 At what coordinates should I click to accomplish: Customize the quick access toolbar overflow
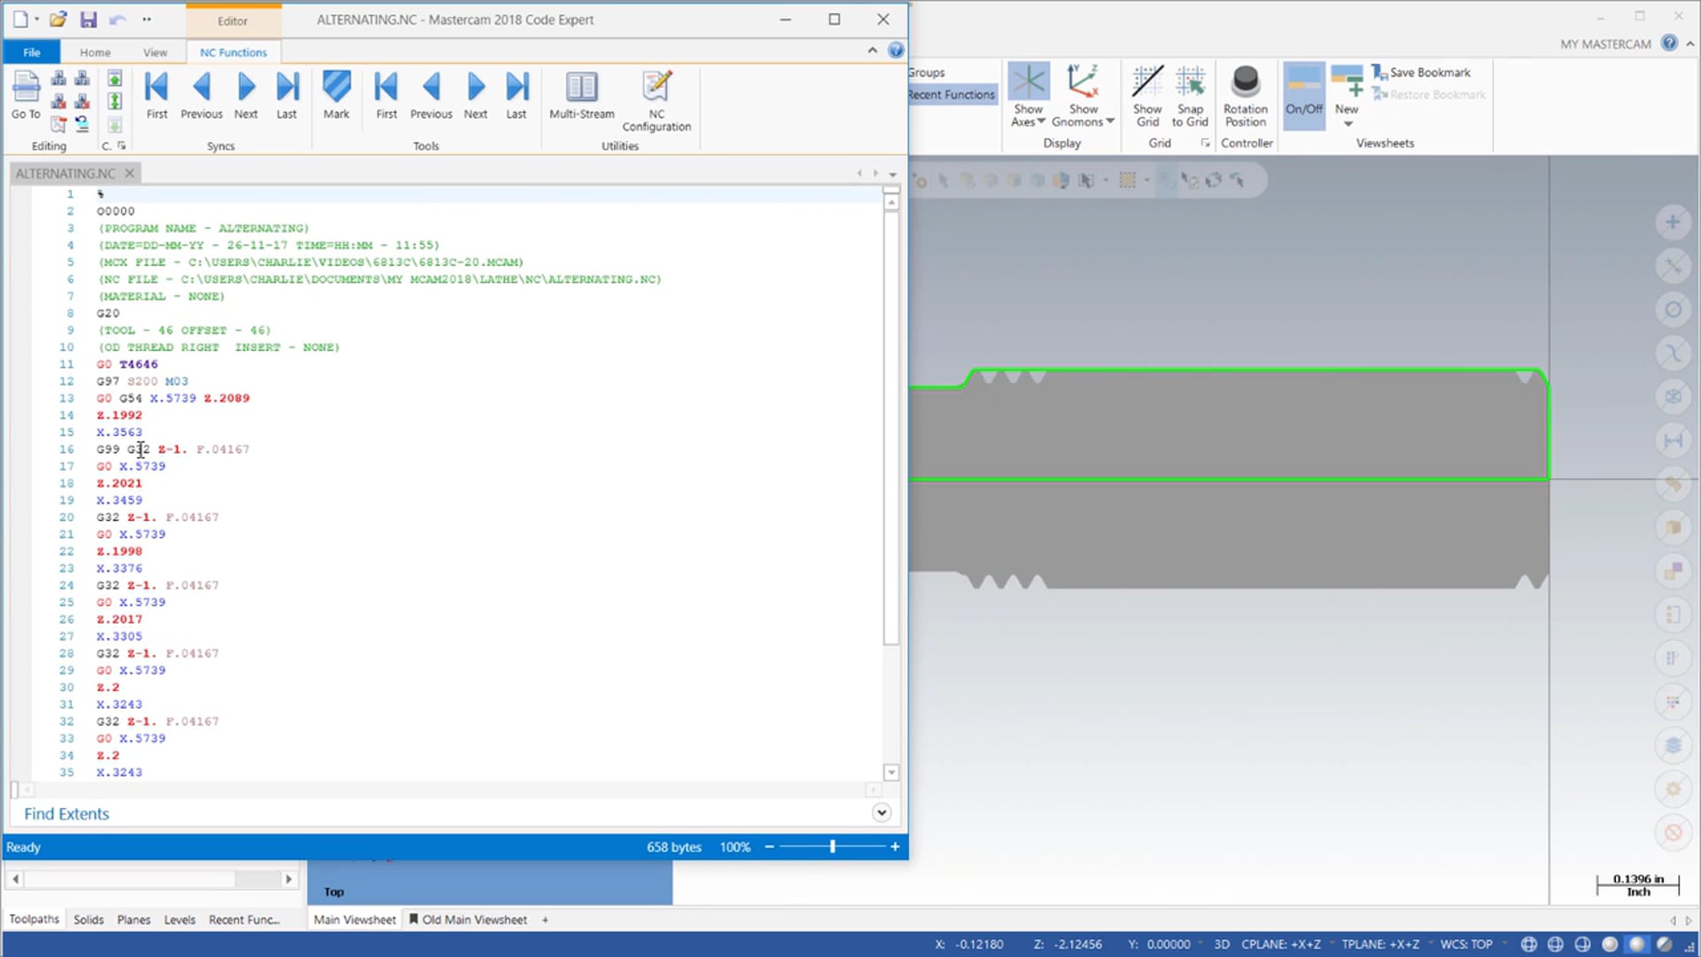[146, 19]
